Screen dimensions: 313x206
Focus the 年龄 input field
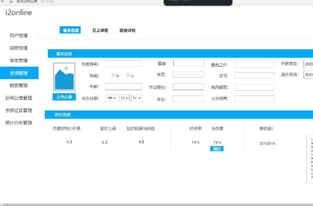124,87
